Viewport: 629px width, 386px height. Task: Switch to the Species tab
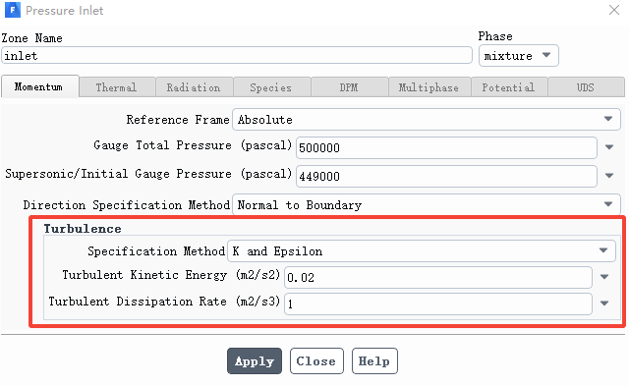pyautogui.click(x=271, y=87)
